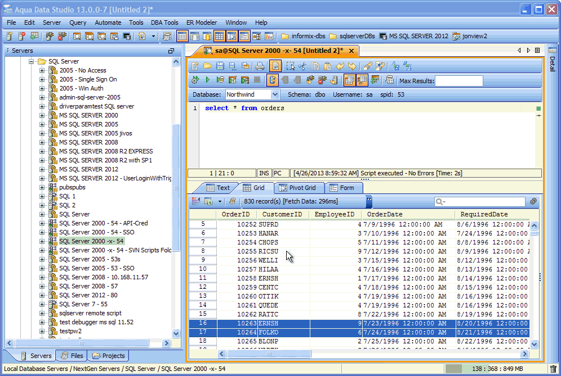Open the Files tab in bottom panel
Screen dimensions: 561x376
click(x=72, y=356)
